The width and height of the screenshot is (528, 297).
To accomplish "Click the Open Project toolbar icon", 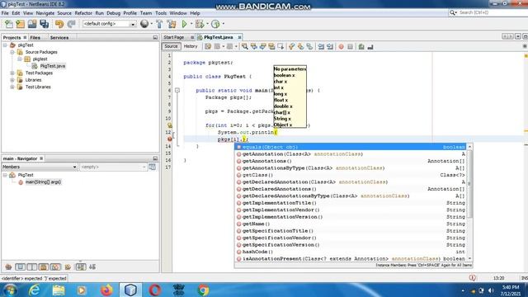I will 32,24.
